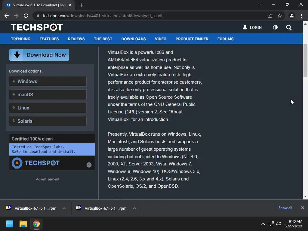Close the VirtualBox 6.1.32 Download tab
Screen dimensions: 308x231
pos(70,5)
